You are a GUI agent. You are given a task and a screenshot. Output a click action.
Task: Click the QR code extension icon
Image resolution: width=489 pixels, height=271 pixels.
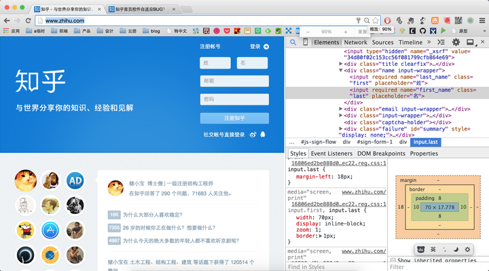[458, 20]
